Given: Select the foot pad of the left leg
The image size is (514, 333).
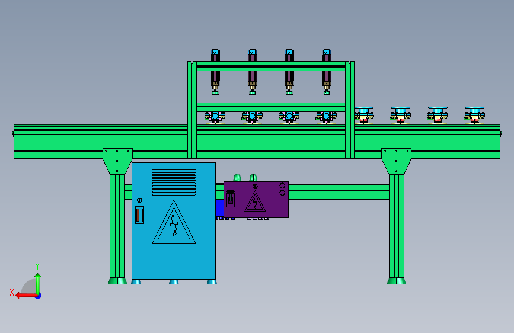Looking at the screenshot, I should click(x=117, y=281).
